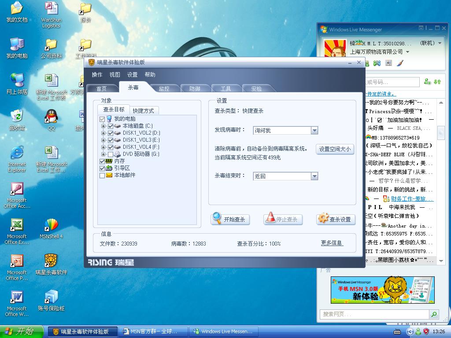Click the 开始查杀 magnifier scan button
The width and height of the screenshot is (451, 338).
pyautogui.click(x=230, y=219)
